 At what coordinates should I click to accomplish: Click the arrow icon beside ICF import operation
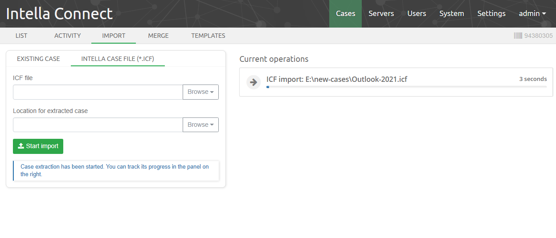(x=253, y=82)
